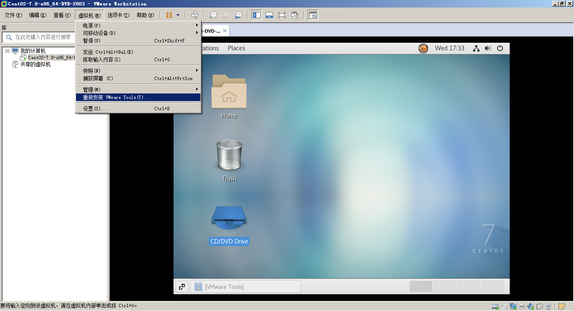574x311 pixels.
Task: Select the CD/DVD Drive desktop icon
Action: [x=229, y=225]
